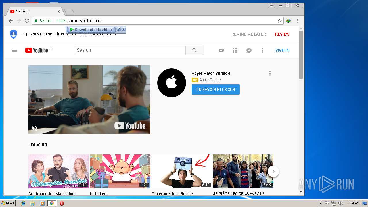Click the Chrome user profile icon
Screen dimensions: 368x207
tap(271, 5)
